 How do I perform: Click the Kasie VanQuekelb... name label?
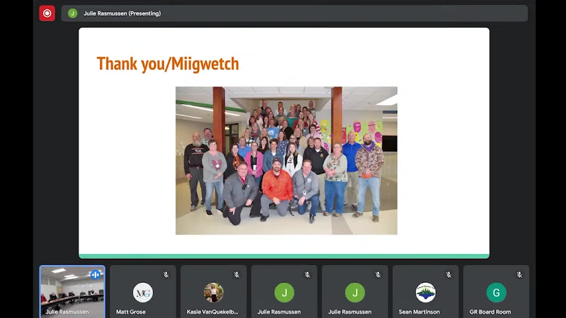coord(212,312)
